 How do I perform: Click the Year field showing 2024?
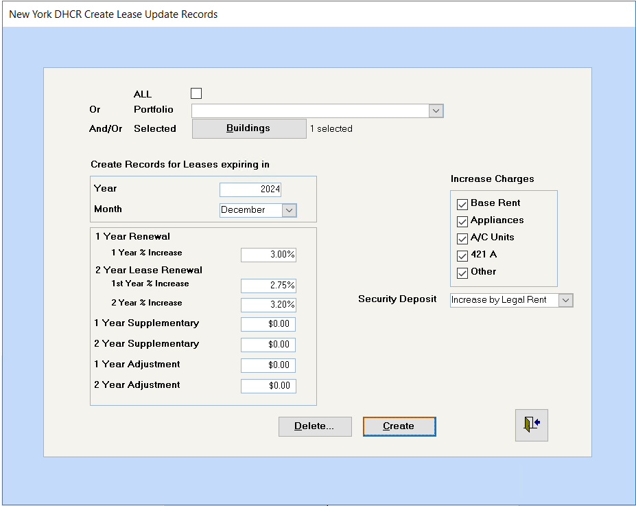coord(250,189)
